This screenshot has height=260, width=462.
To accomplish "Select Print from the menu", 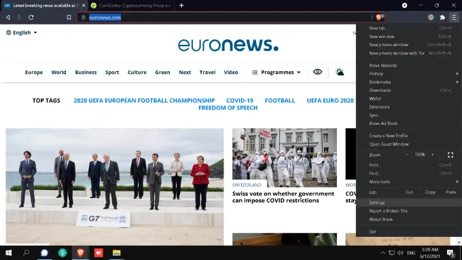I will click(409, 165).
